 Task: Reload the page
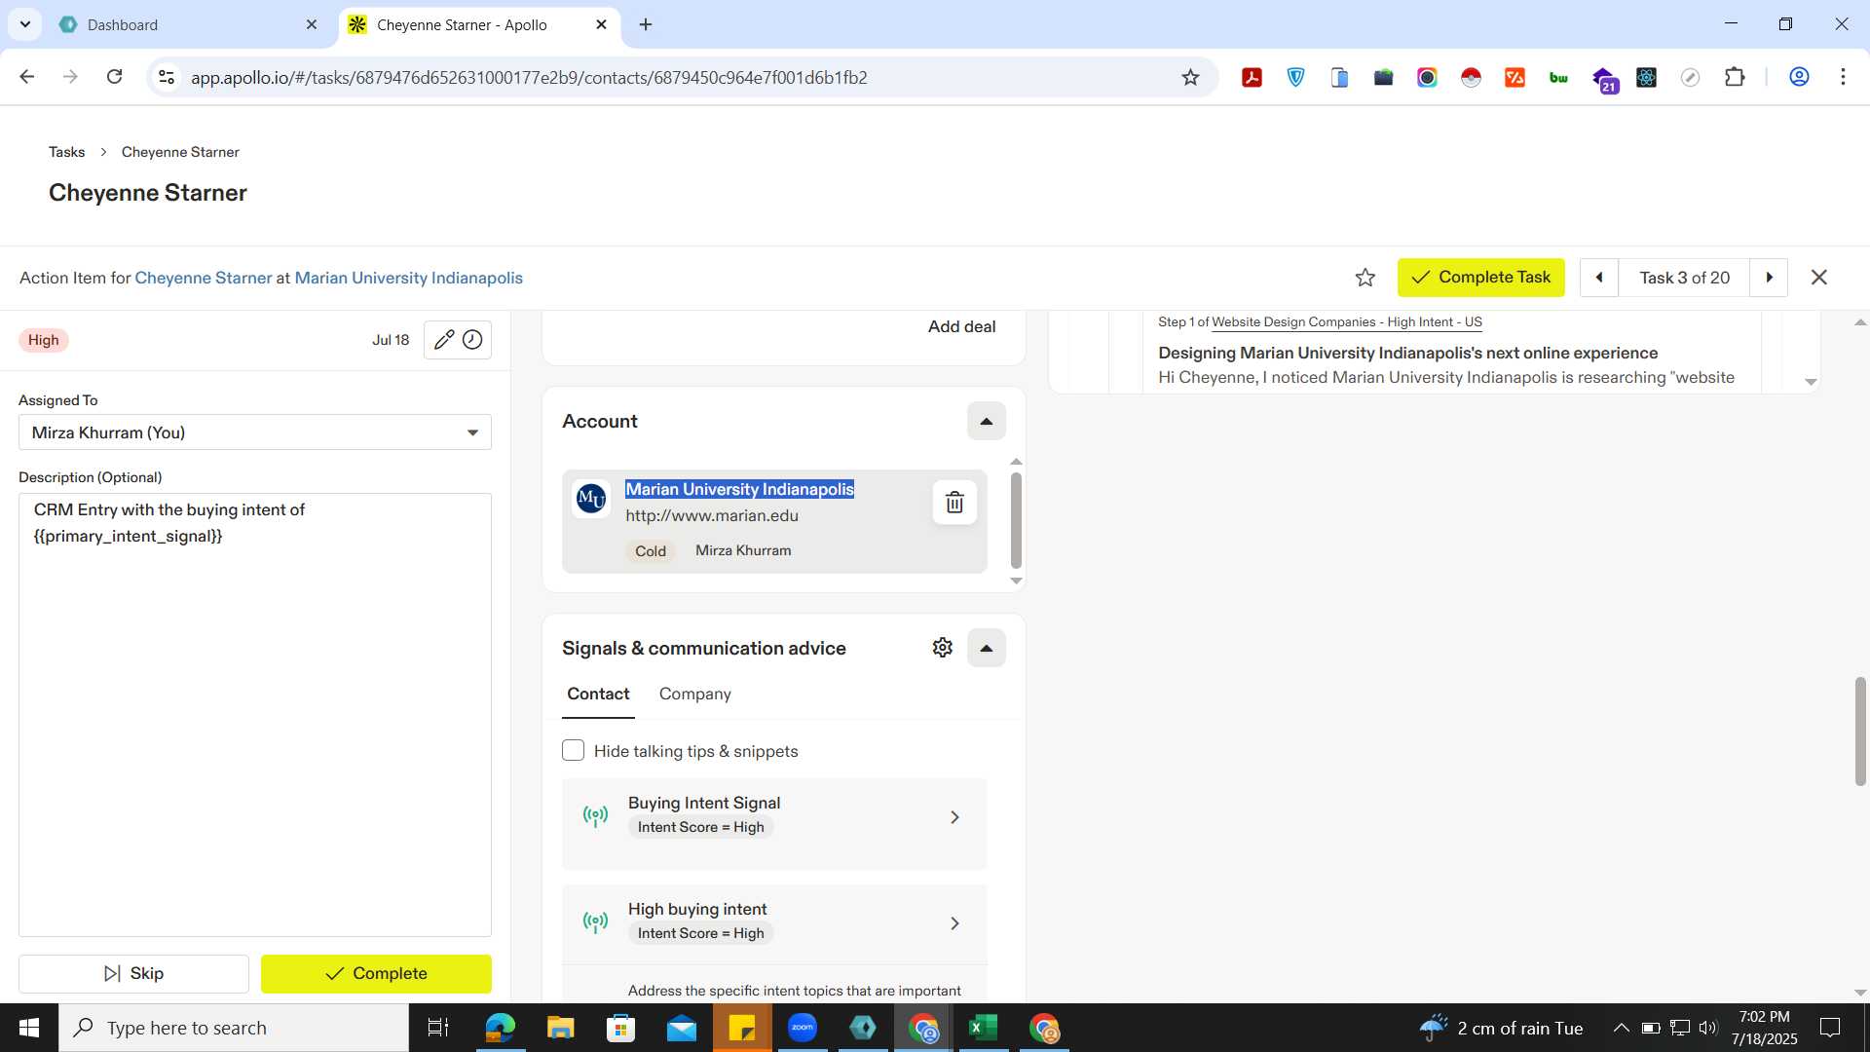115,77
